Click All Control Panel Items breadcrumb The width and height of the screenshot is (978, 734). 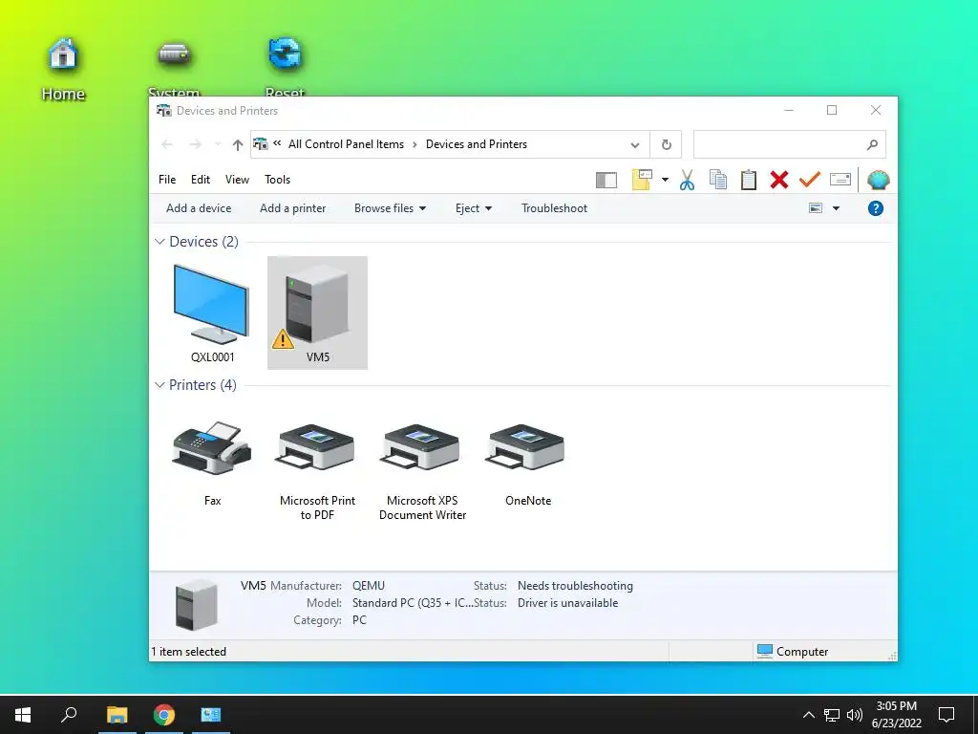click(346, 144)
